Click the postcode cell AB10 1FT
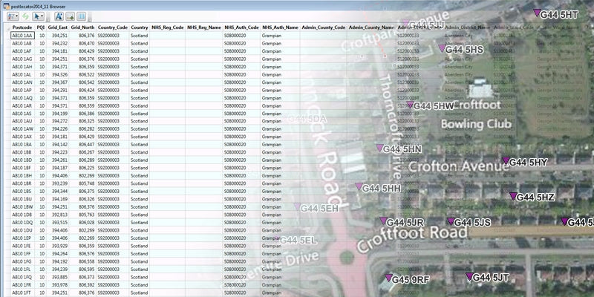This screenshot has height=297, width=594. coord(22,293)
